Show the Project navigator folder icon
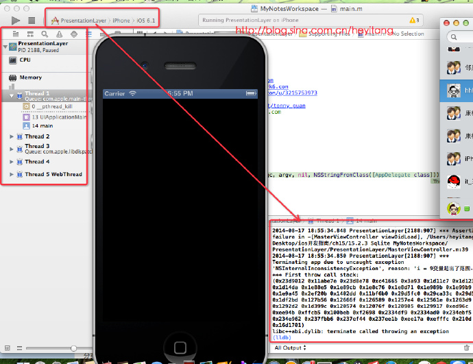 (x=16, y=34)
